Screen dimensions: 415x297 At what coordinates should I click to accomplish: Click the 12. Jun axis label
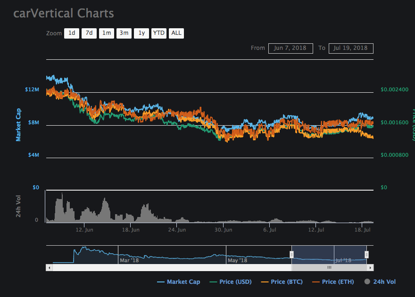pyautogui.click(x=84, y=230)
